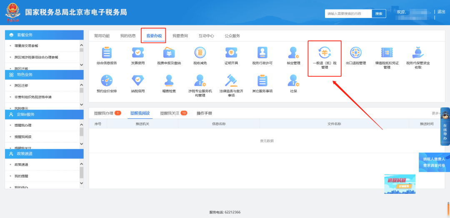The image size is (450, 218).
Task: Open 其它服务事项 icon
Action: pyautogui.click(x=262, y=81)
